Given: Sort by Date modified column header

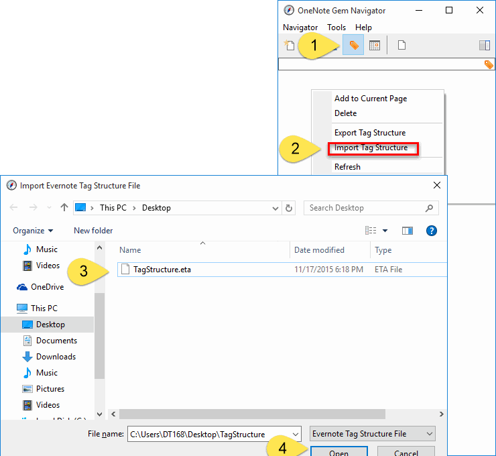Looking at the screenshot, I should click(319, 250).
